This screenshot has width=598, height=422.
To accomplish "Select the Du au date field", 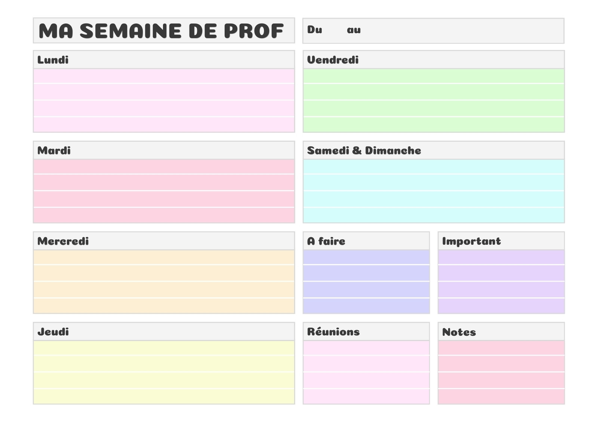I will click(x=433, y=31).
